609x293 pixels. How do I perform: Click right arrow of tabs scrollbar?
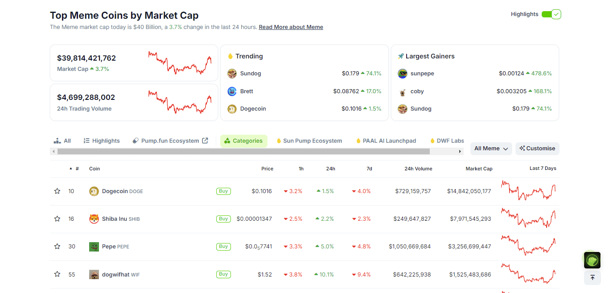click(460, 152)
